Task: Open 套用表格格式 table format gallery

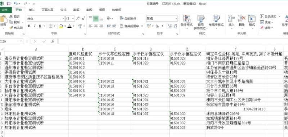Action: coord(201,22)
